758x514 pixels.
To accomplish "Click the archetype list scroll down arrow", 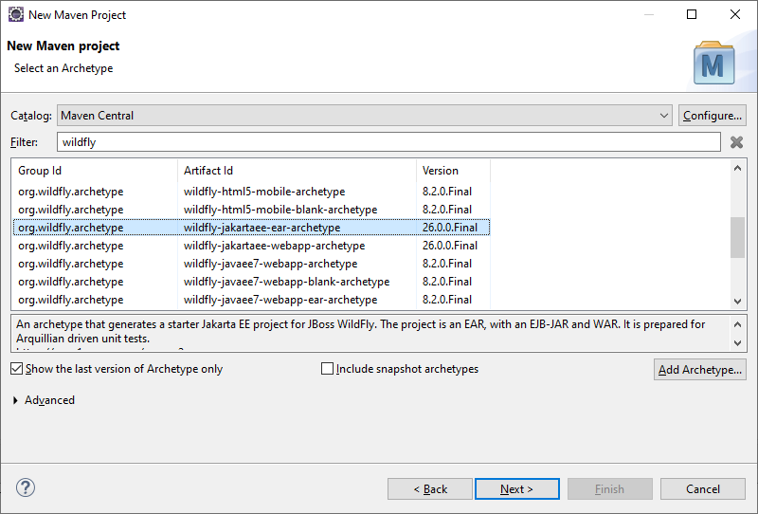I will tap(737, 301).
